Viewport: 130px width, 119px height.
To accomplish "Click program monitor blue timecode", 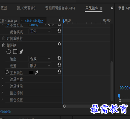I will [125, 88].
